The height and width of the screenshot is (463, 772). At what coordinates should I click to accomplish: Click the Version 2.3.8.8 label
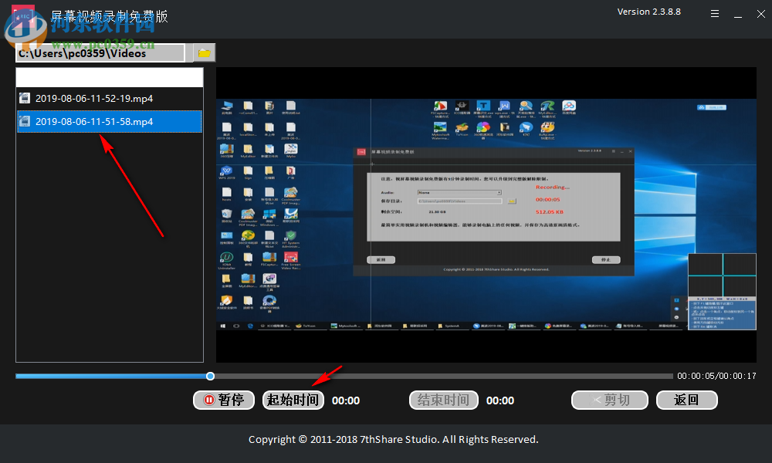click(649, 12)
